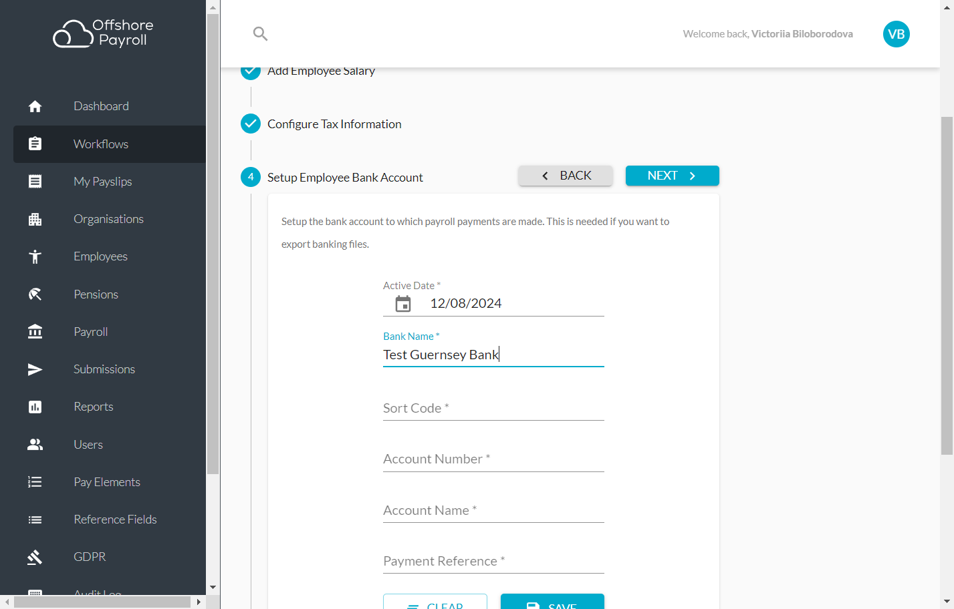Proceed with the NEXT button
Screen dimensions: 954x609
coord(673,176)
